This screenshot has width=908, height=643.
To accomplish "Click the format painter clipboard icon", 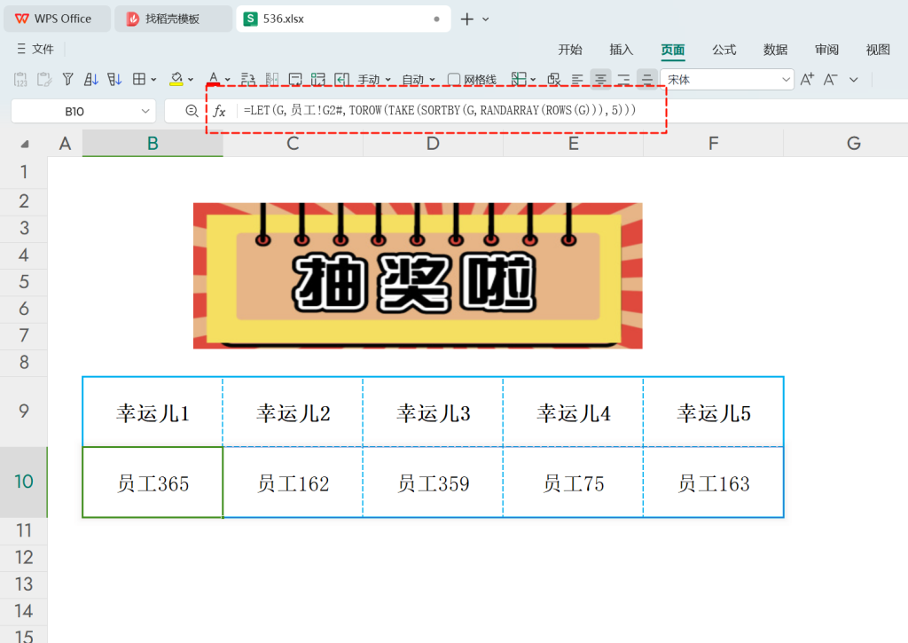I will [44, 79].
